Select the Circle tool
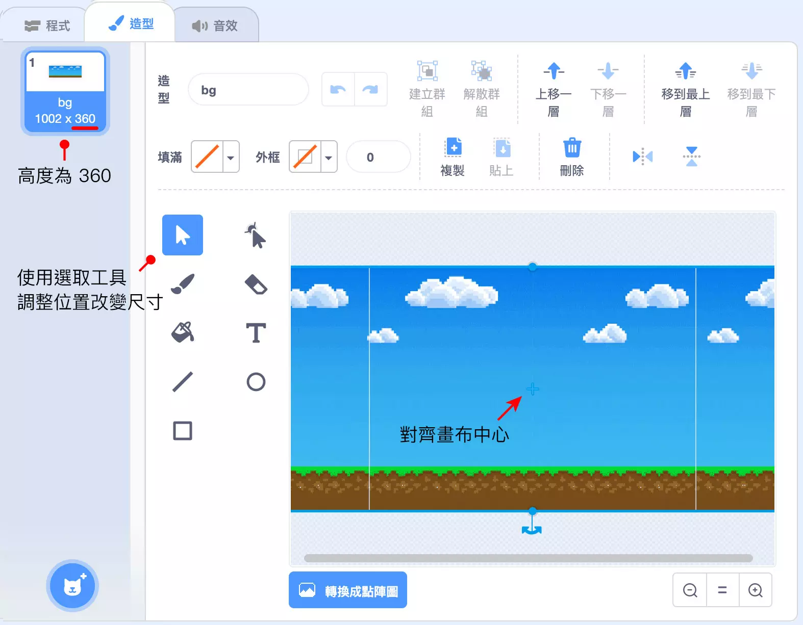 coord(256,382)
